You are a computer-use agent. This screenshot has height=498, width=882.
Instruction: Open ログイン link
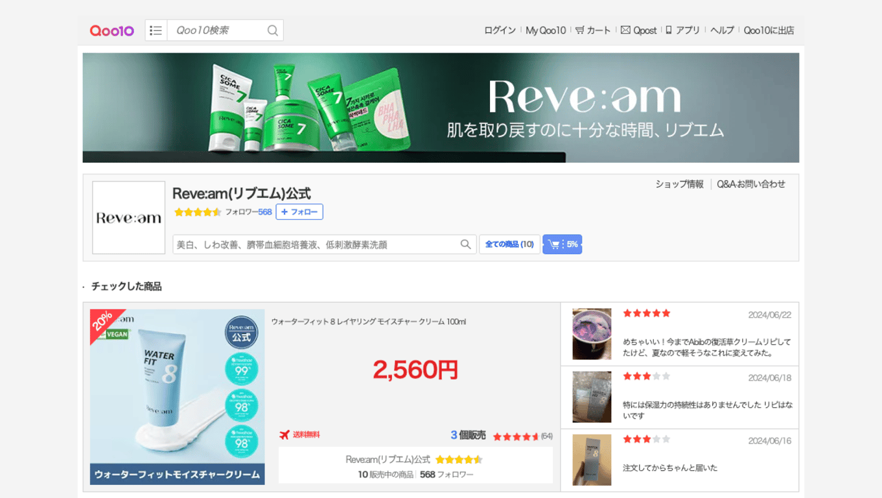click(x=500, y=30)
